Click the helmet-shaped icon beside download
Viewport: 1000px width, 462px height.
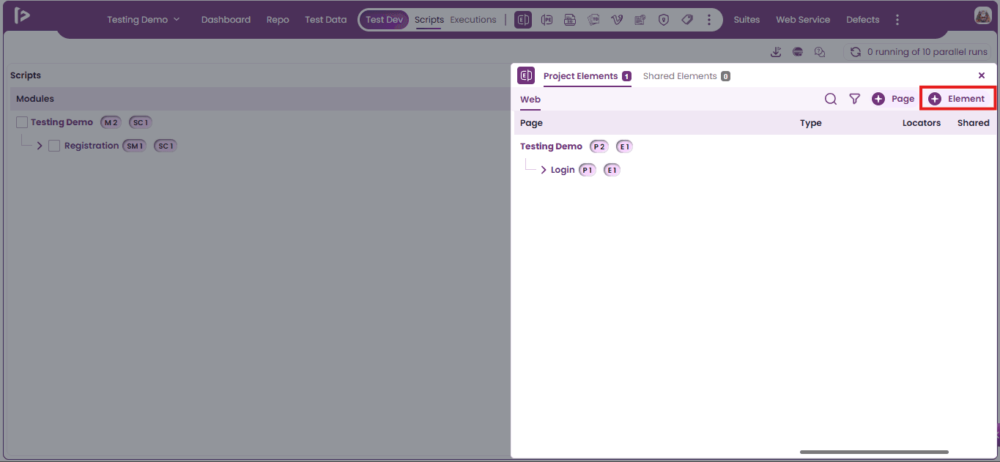point(798,52)
